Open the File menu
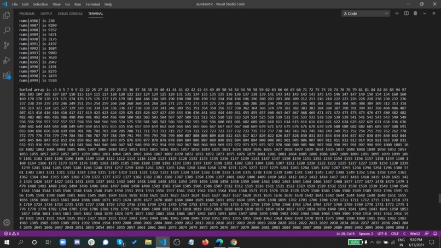 (x=15, y=4)
